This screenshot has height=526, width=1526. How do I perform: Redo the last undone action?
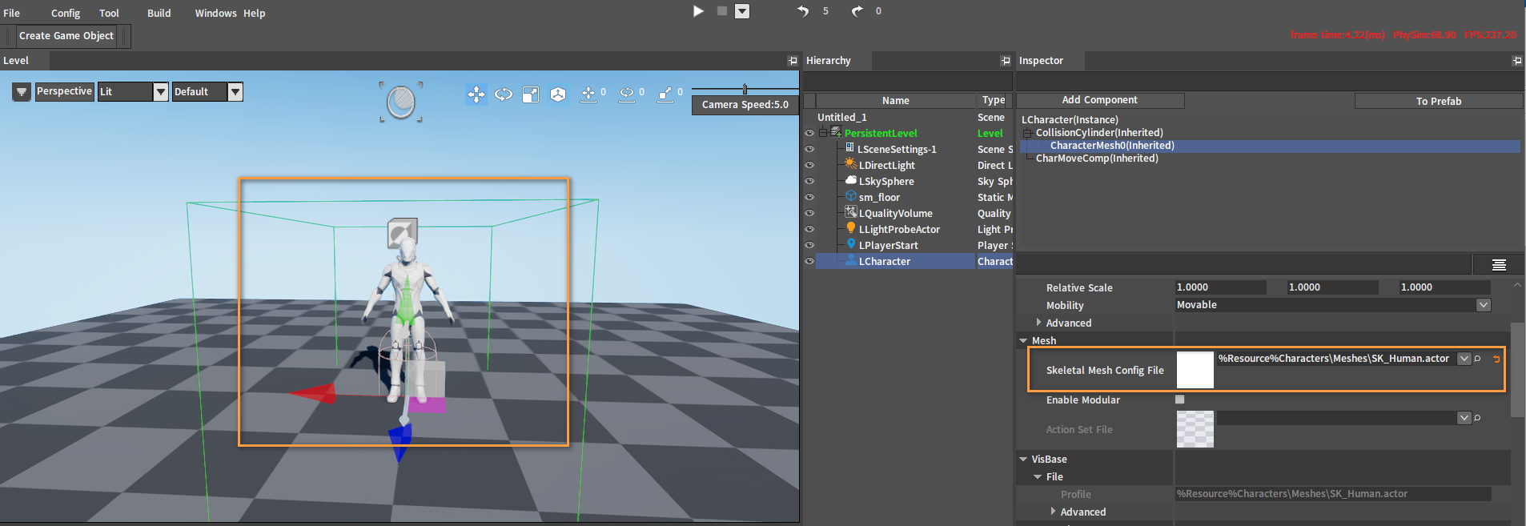pyautogui.click(x=857, y=11)
